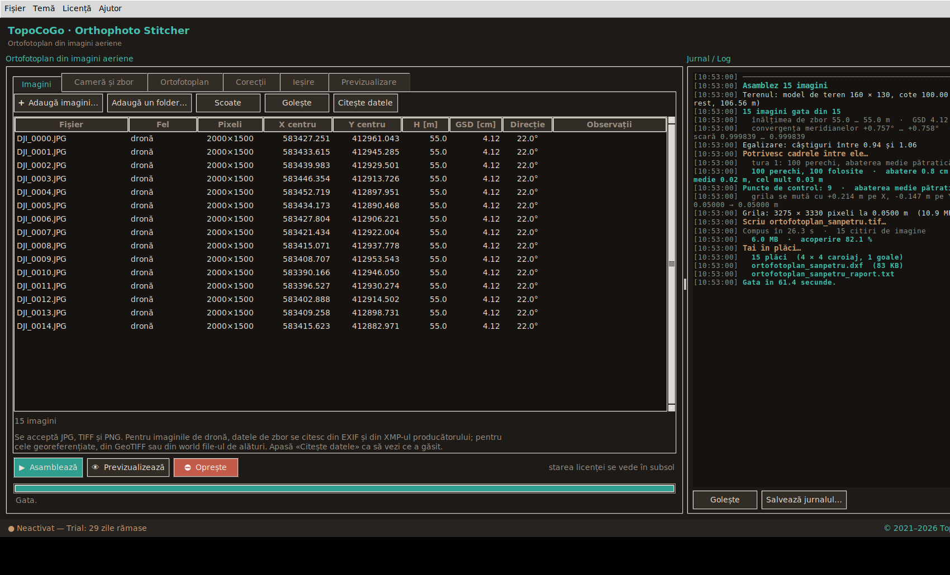
Task: Click Adaugă un folder button
Action: (x=149, y=103)
